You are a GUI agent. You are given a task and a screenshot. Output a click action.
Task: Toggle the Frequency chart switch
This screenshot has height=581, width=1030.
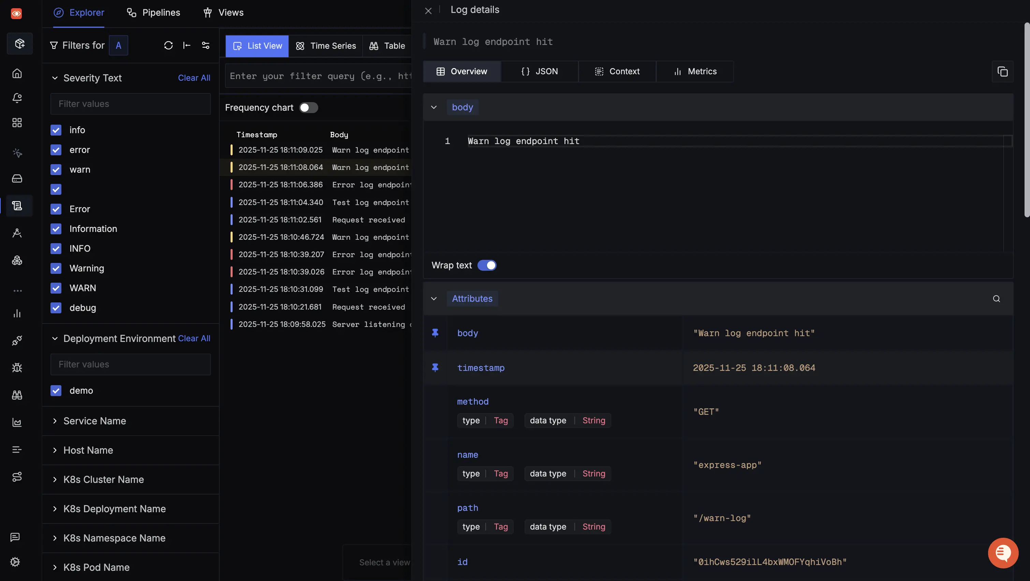(x=308, y=108)
